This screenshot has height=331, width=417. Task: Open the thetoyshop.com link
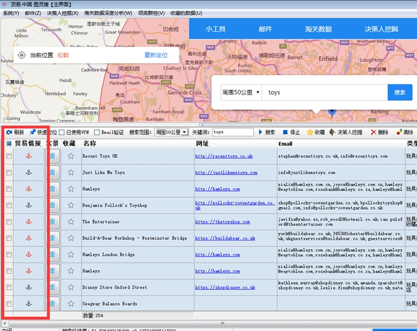pos(222,221)
